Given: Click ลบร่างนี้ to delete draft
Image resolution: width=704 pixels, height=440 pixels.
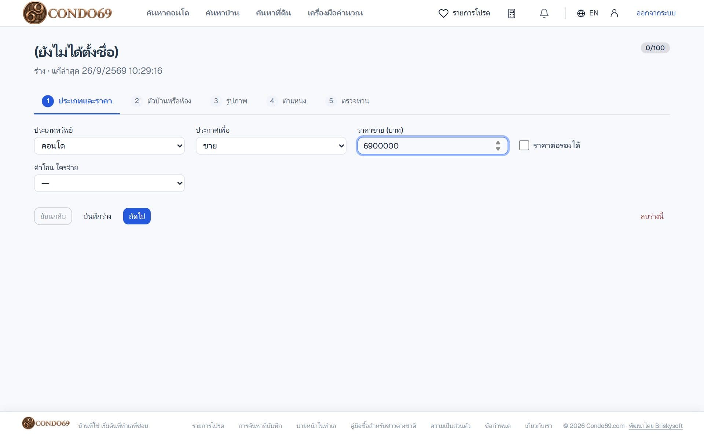Looking at the screenshot, I should [652, 216].
